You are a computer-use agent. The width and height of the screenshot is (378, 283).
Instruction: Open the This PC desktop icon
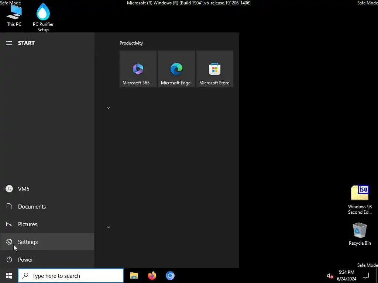14,15
